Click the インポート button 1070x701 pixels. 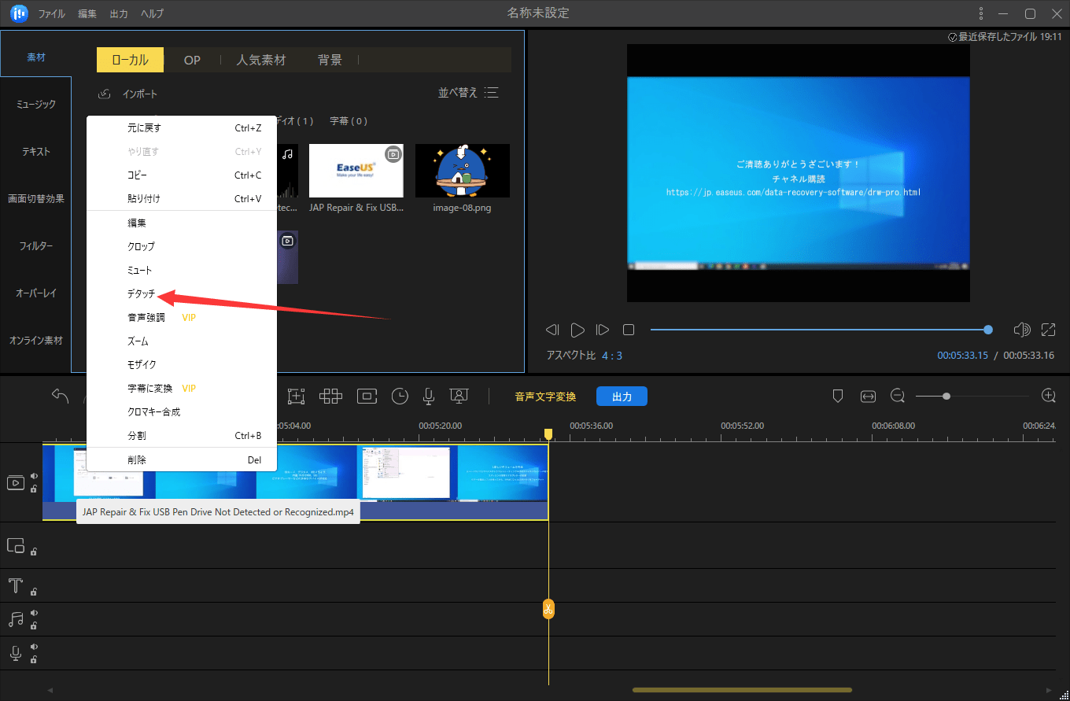point(127,94)
